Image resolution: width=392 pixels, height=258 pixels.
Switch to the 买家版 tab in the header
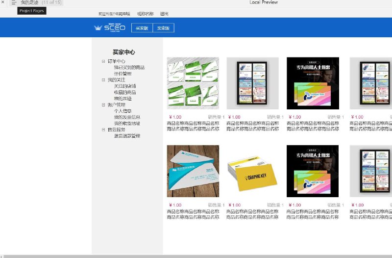[142, 28]
